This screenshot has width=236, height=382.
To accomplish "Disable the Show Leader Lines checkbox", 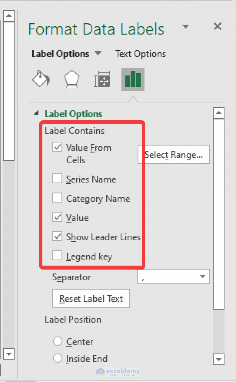I will [x=57, y=236].
